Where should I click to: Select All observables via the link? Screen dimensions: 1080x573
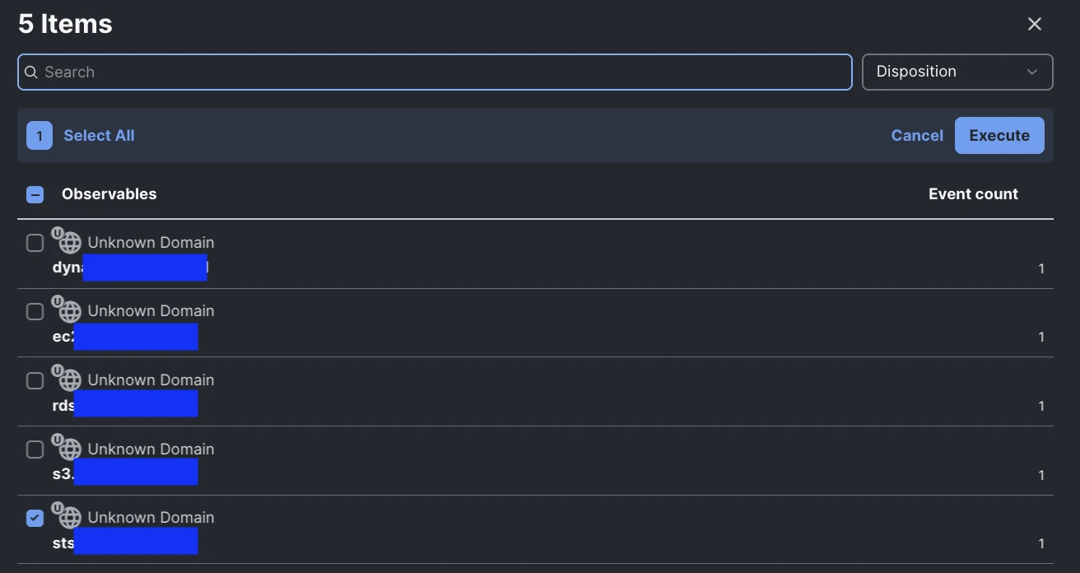pyautogui.click(x=99, y=135)
